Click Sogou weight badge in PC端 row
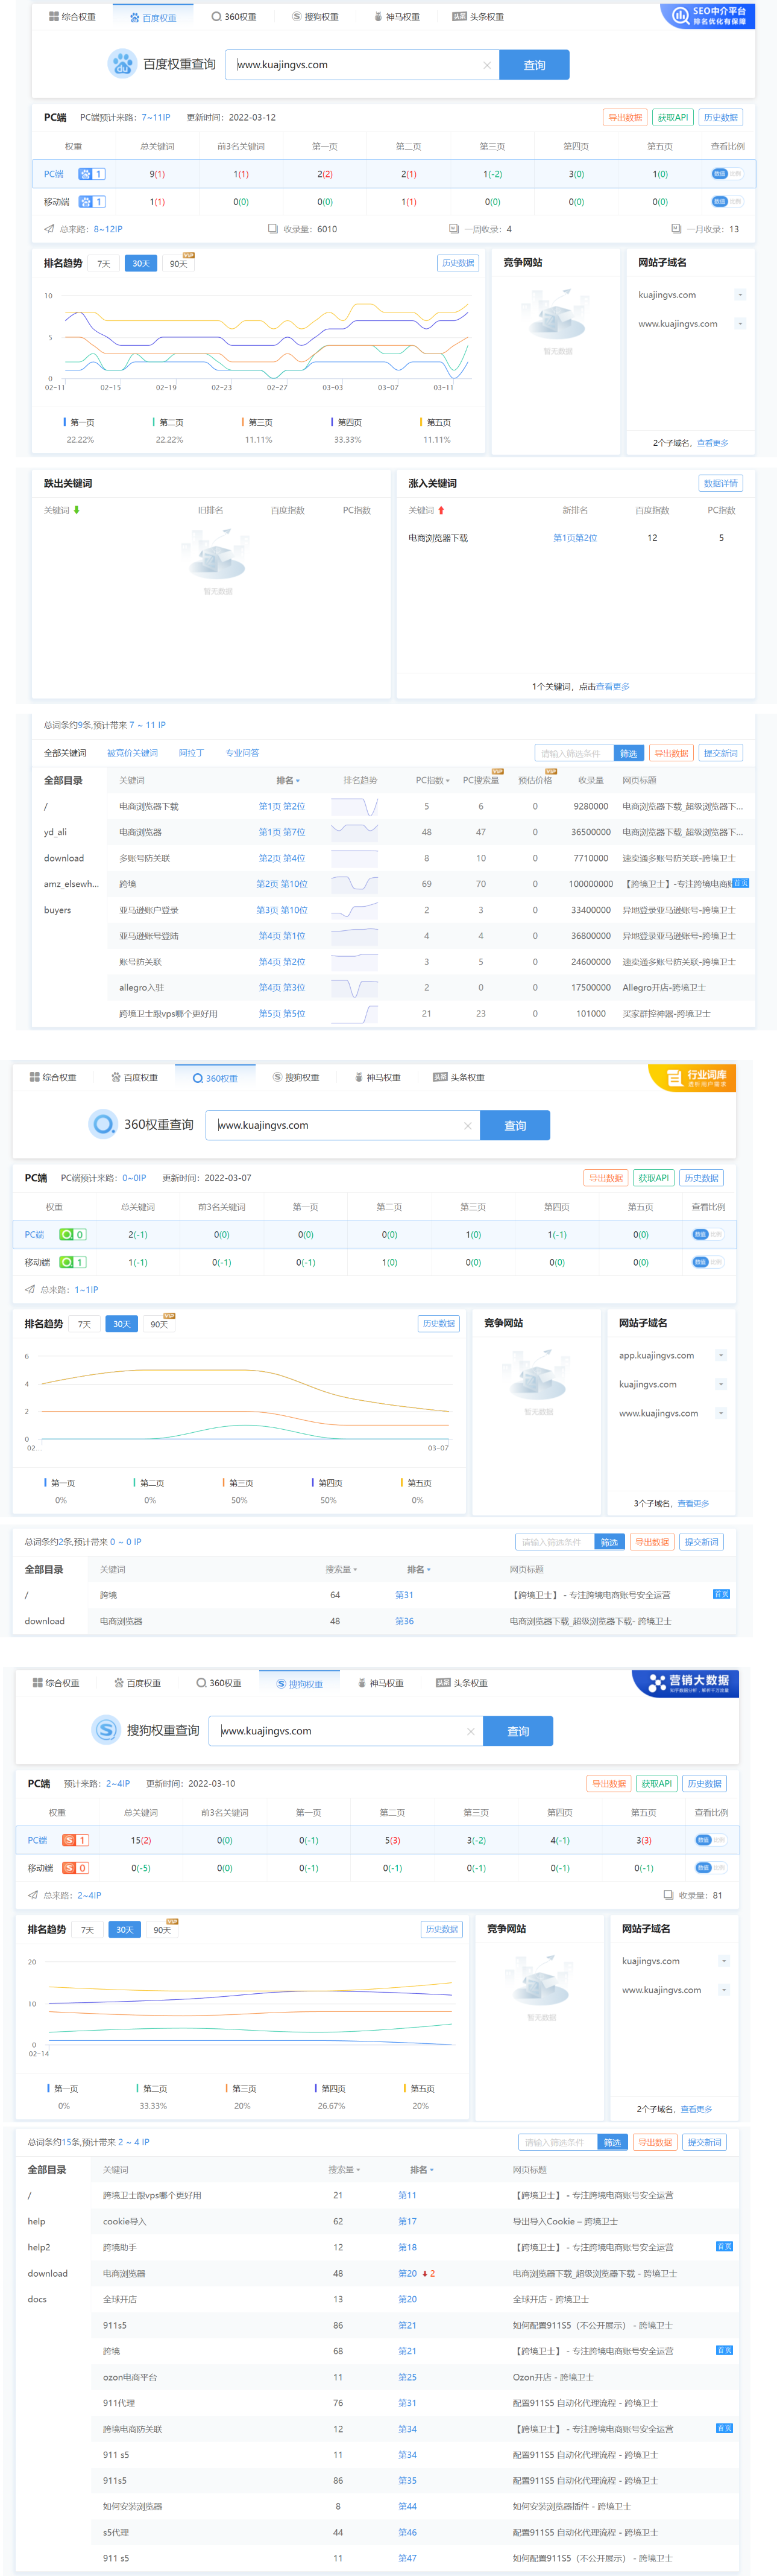 coord(76,1840)
